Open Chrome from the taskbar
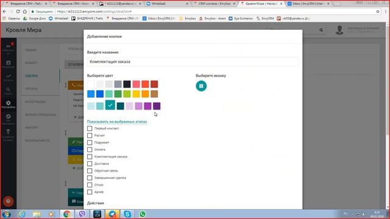Image resolution: width=390 pixels, height=219 pixels. (66, 214)
